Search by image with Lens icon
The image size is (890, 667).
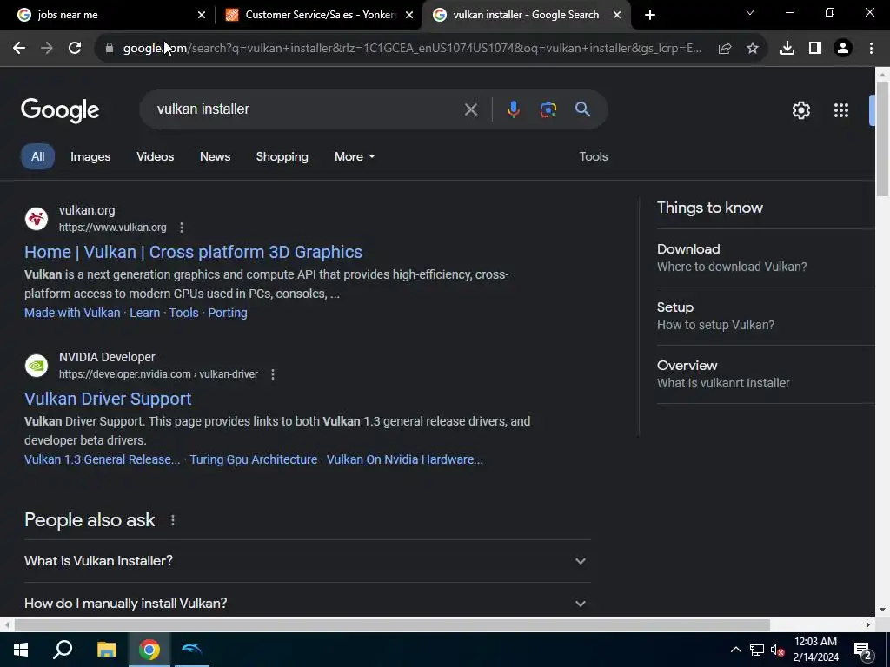pos(548,109)
